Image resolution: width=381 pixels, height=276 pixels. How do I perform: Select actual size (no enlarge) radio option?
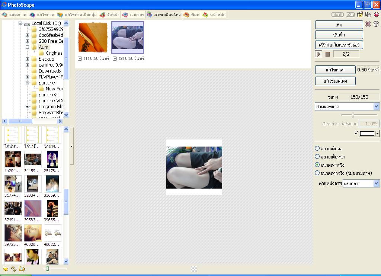317,173
